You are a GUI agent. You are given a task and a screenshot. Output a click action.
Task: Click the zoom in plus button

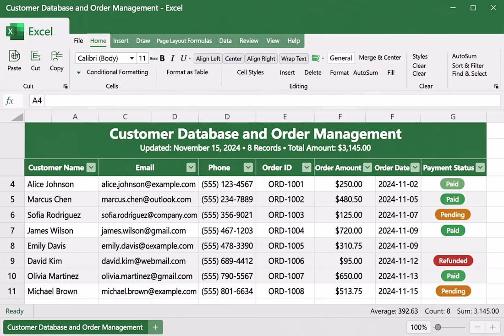coord(493,327)
